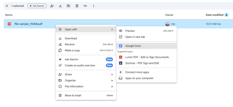Click the trash icon in the toolbar
The width and height of the screenshot is (233, 107).
pyautogui.click(x=77, y=6)
